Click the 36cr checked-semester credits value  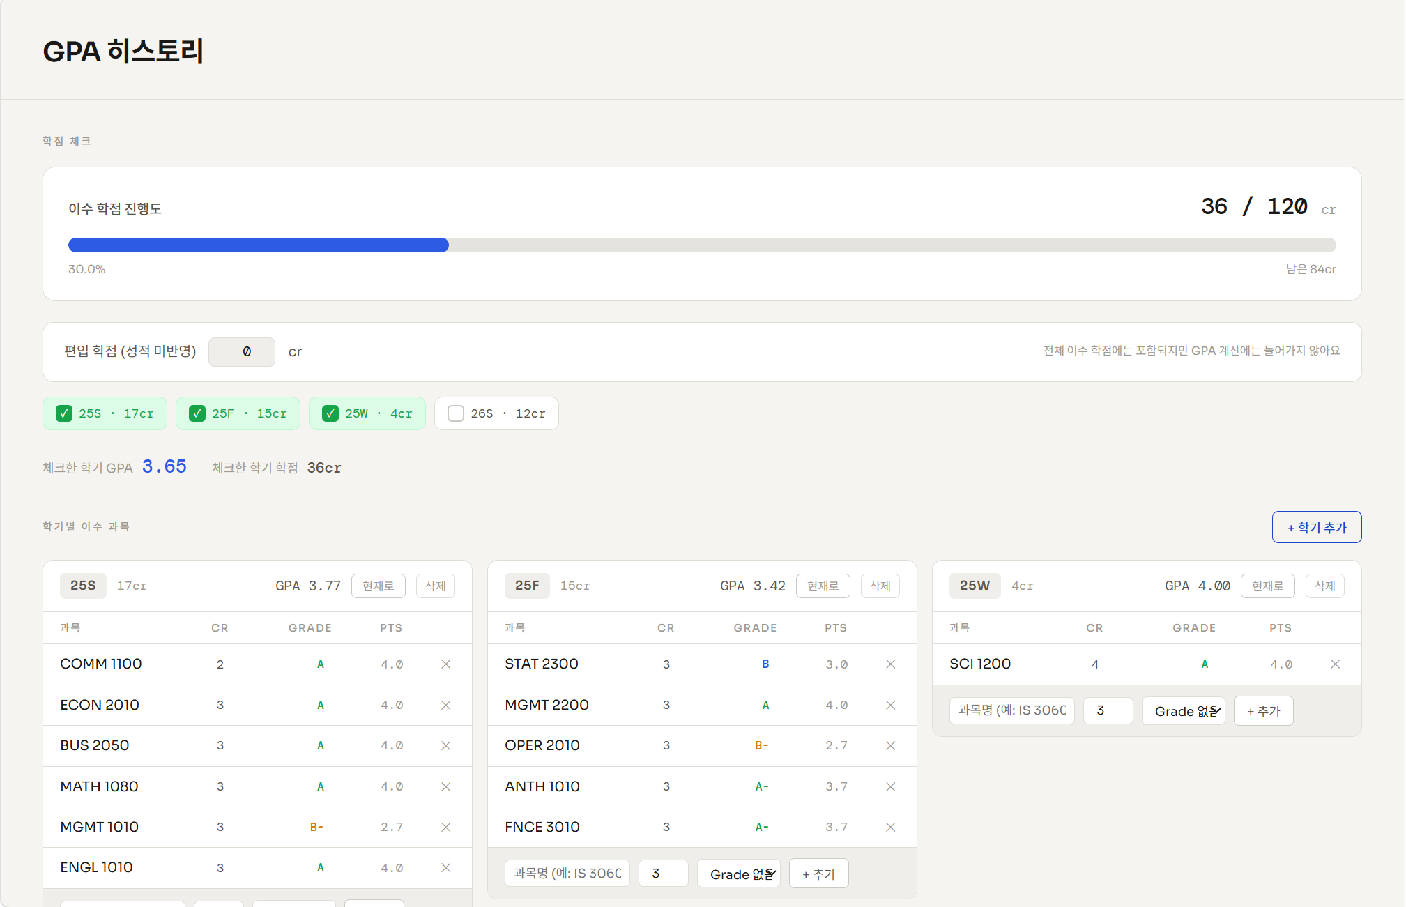(324, 468)
